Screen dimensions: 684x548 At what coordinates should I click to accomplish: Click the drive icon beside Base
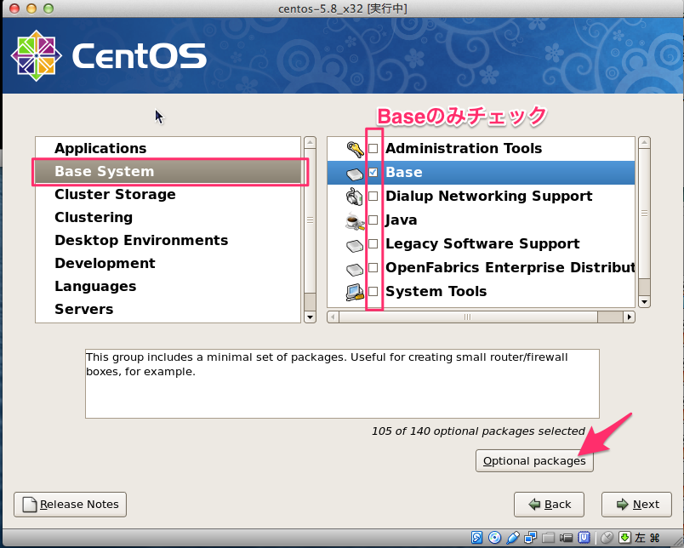[x=355, y=174]
